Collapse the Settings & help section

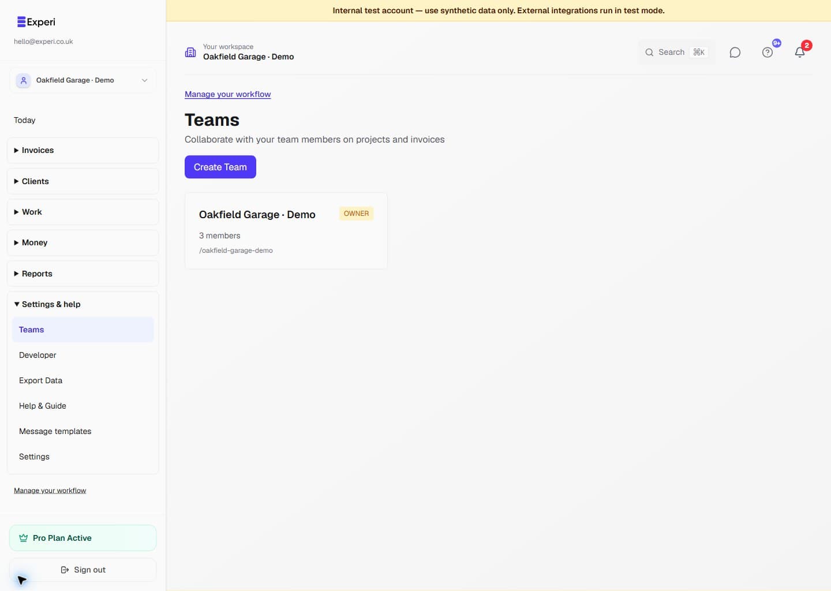pos(83,304)
